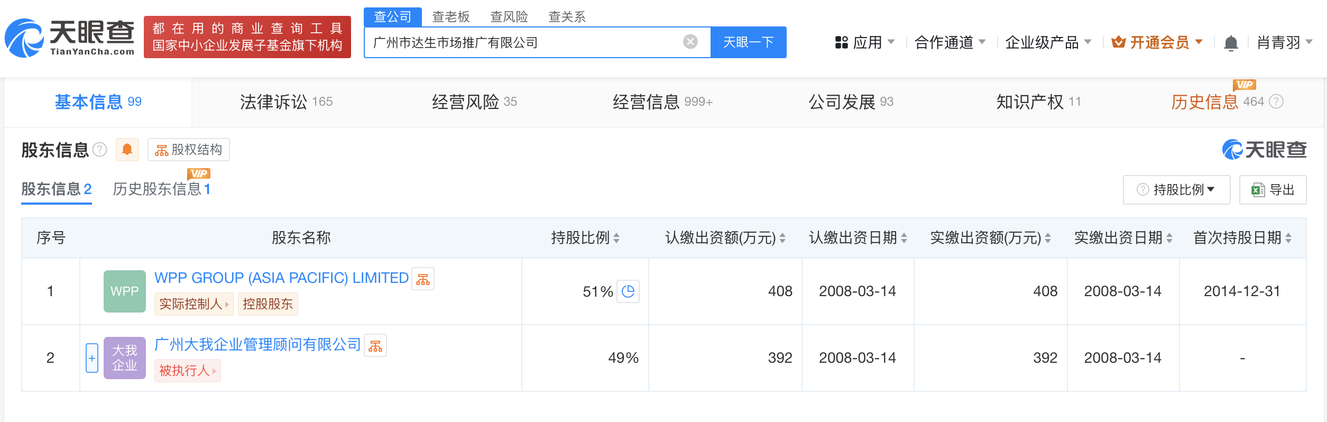Select the 查老板 search tab
The width and height of the screenshot is (1327, 422).
coord(451,17)
